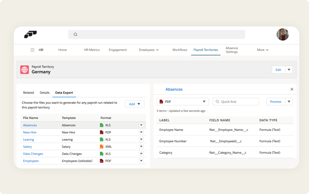Screen dimensions: 309x194
Task: Open the Absences row action dropdown
Action: pyautogui.click(x=141, y=125)
